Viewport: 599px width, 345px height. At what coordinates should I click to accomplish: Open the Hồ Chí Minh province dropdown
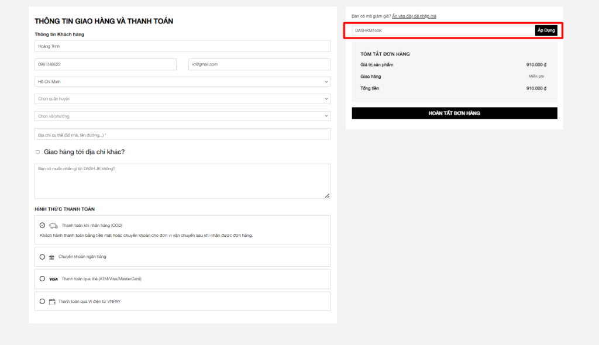click(183, 82)
